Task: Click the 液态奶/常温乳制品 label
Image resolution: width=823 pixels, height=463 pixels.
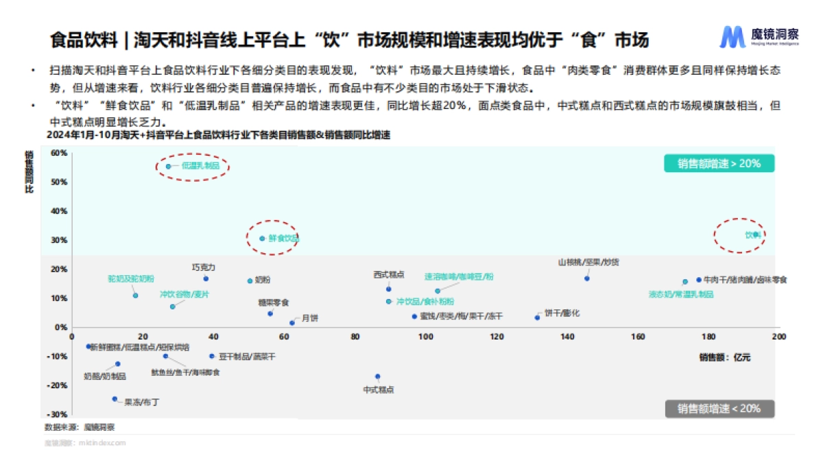Action: 681,294
